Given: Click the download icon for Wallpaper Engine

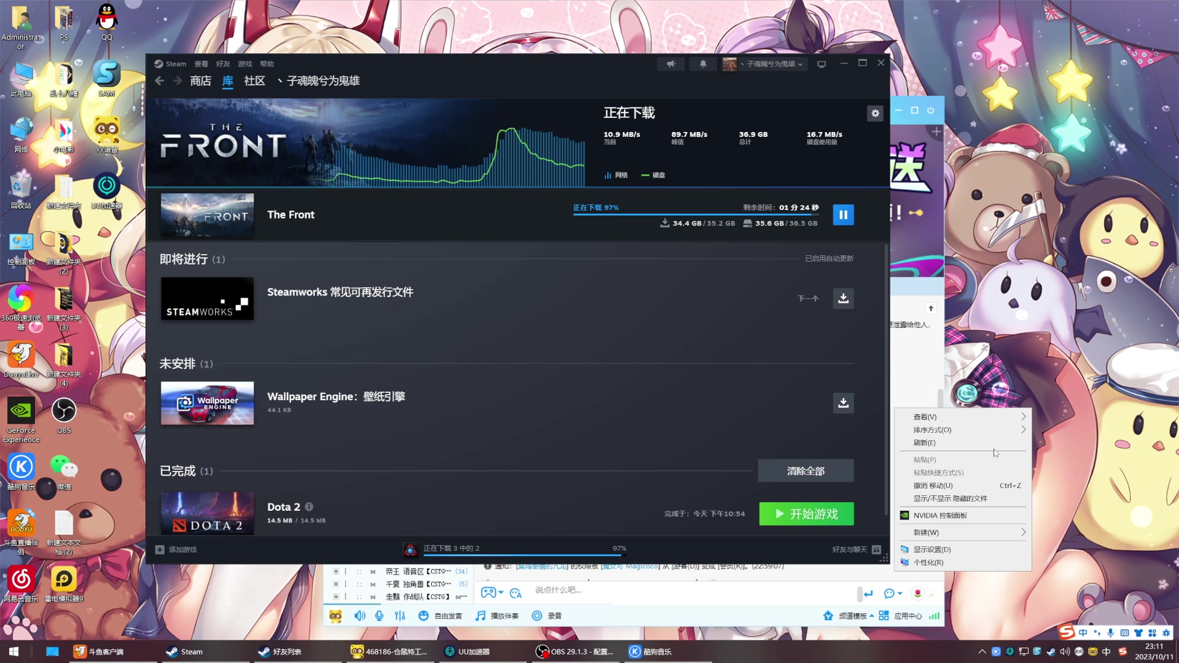Looking at the screenshot, I should [x=842, y=403].
